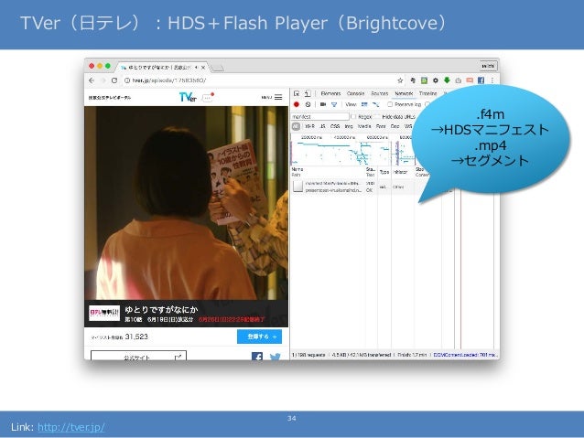Open the TVer notification bubble icon

coord(208,97)
